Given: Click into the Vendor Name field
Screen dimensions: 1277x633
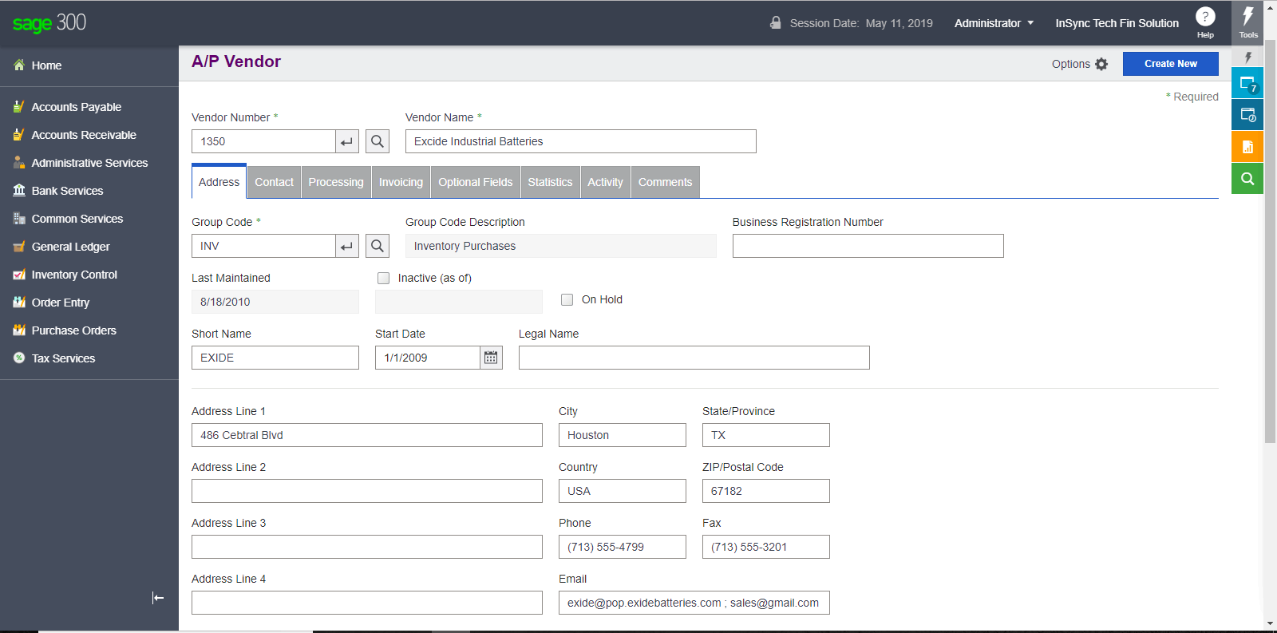Looking at the screenshot, I should coord(581,141).
